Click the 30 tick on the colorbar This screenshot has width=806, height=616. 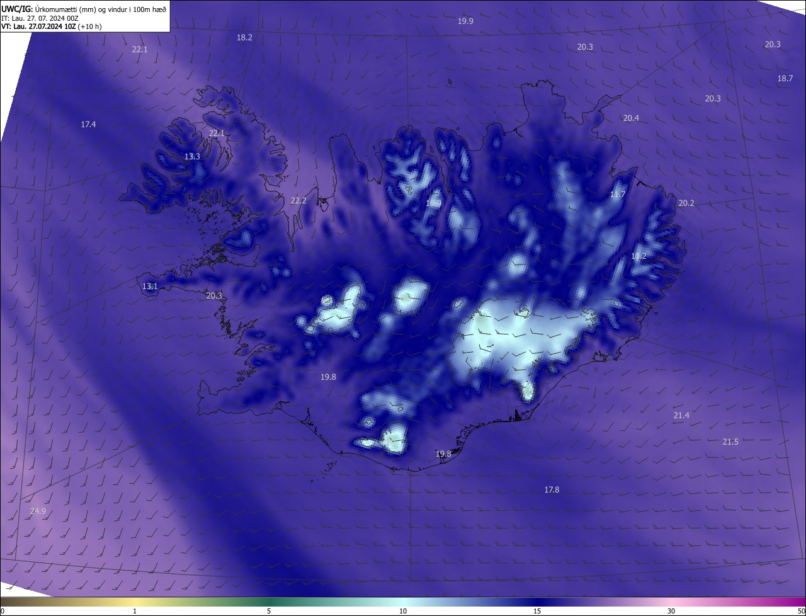[x=671, y=611]
